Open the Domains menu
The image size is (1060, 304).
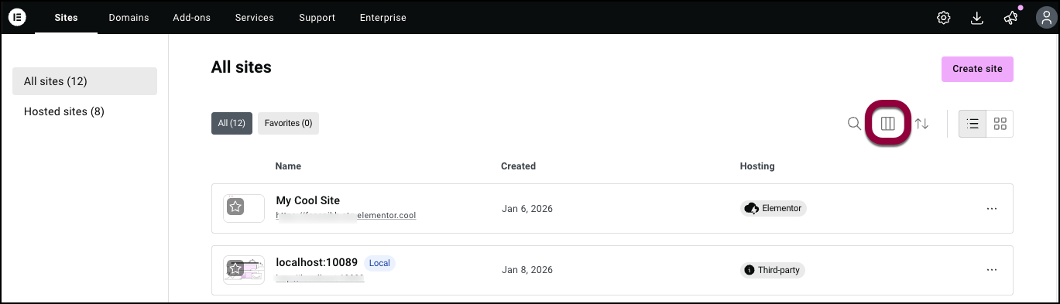tap(129, 18)
